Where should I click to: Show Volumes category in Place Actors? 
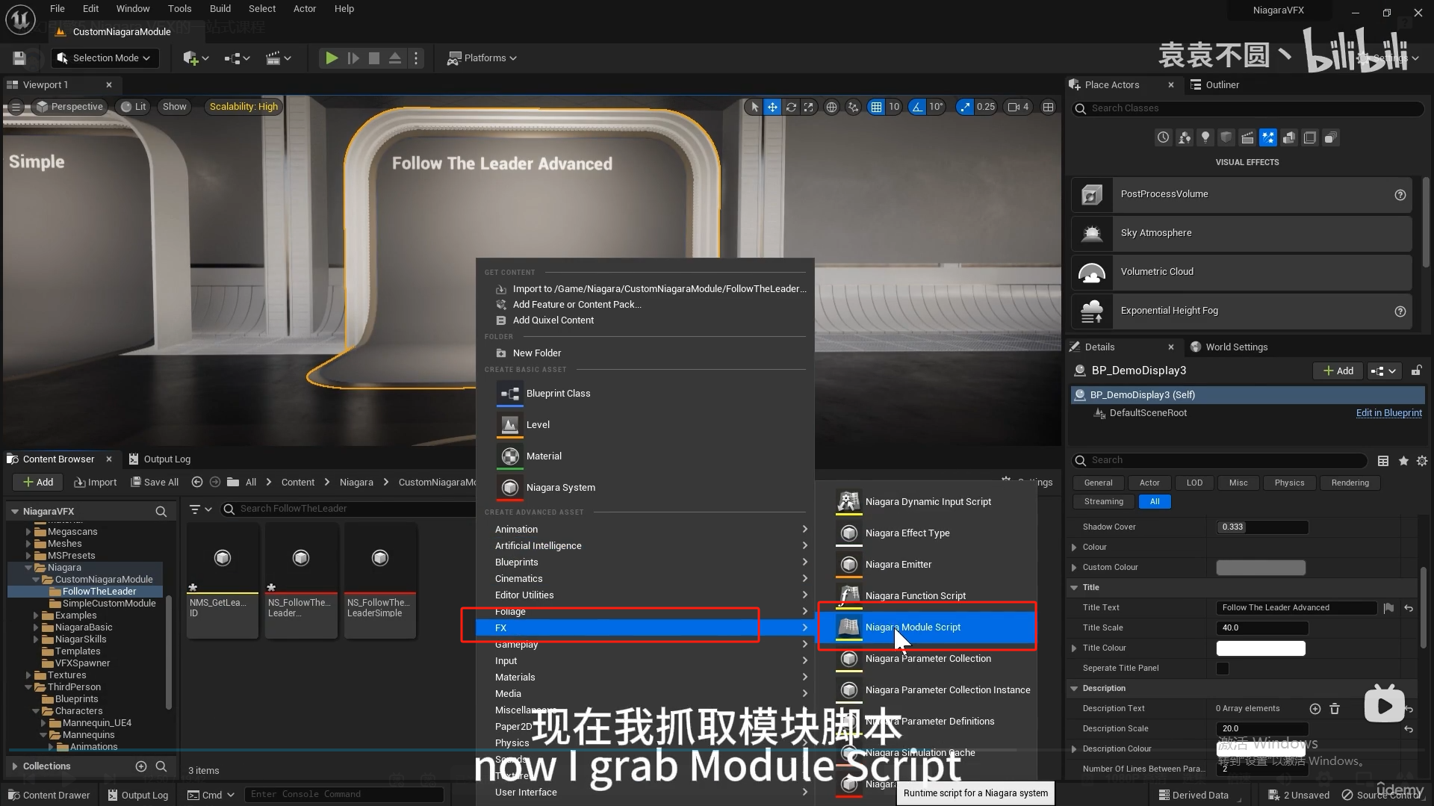click(1310, 137)
